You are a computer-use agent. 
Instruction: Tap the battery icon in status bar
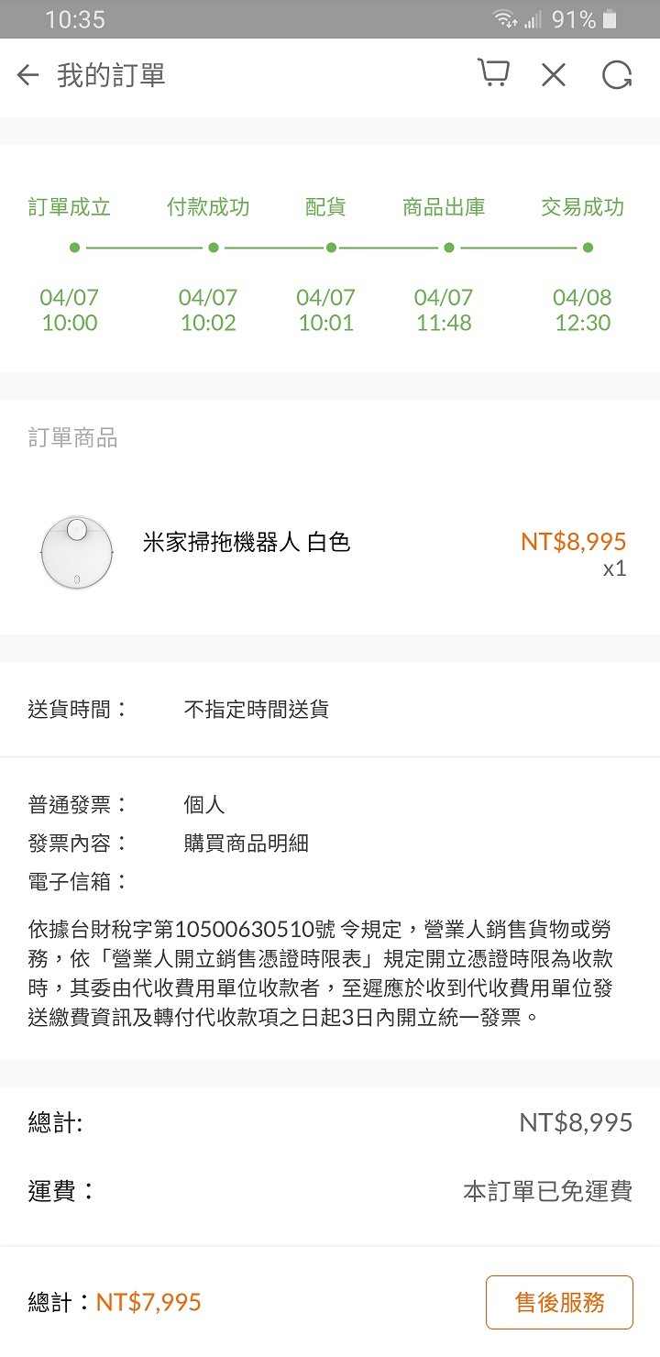tap(610, 19)
